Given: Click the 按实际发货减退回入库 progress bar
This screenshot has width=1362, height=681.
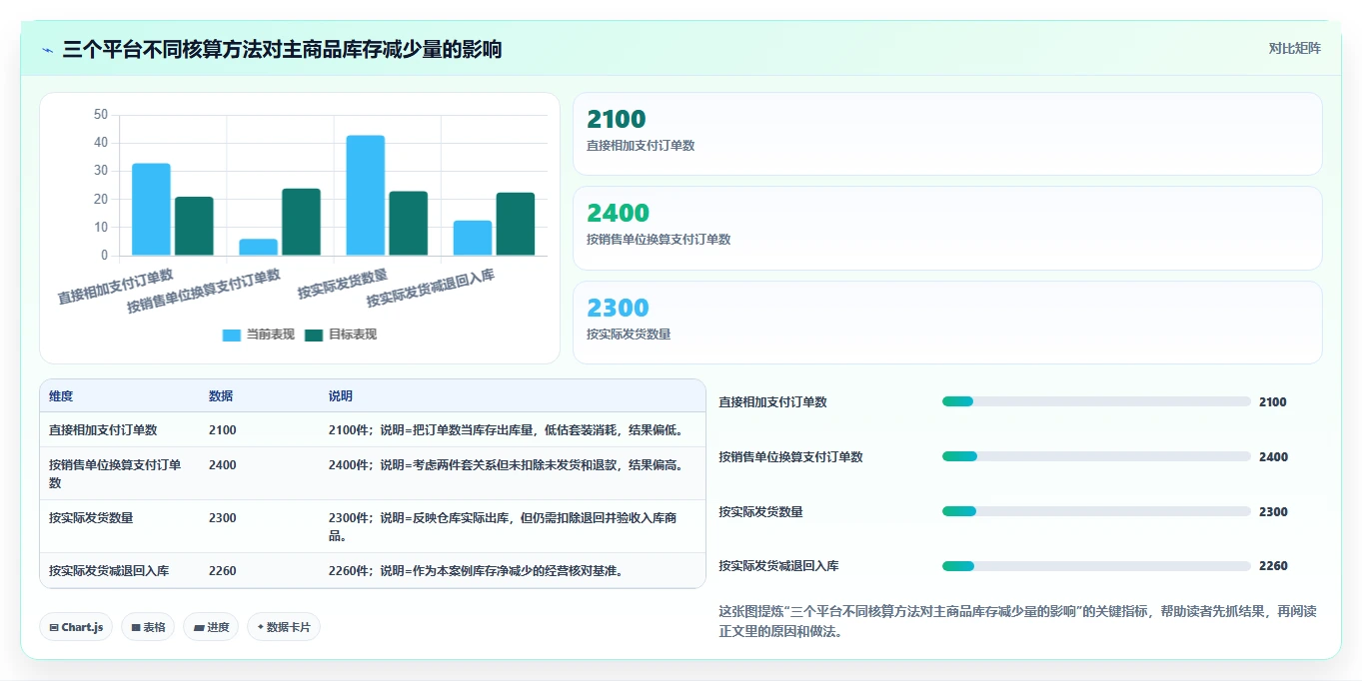Looking at the screenshot, I should coord(1096,566).
